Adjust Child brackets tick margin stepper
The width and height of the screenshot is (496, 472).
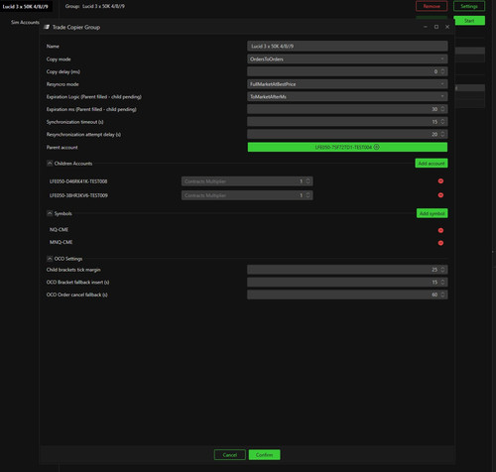coord(442,270)
